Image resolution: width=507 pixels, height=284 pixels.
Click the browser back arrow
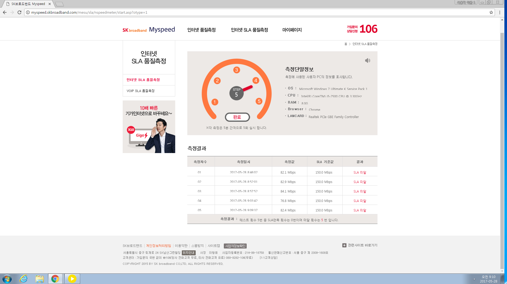point(5,12)
